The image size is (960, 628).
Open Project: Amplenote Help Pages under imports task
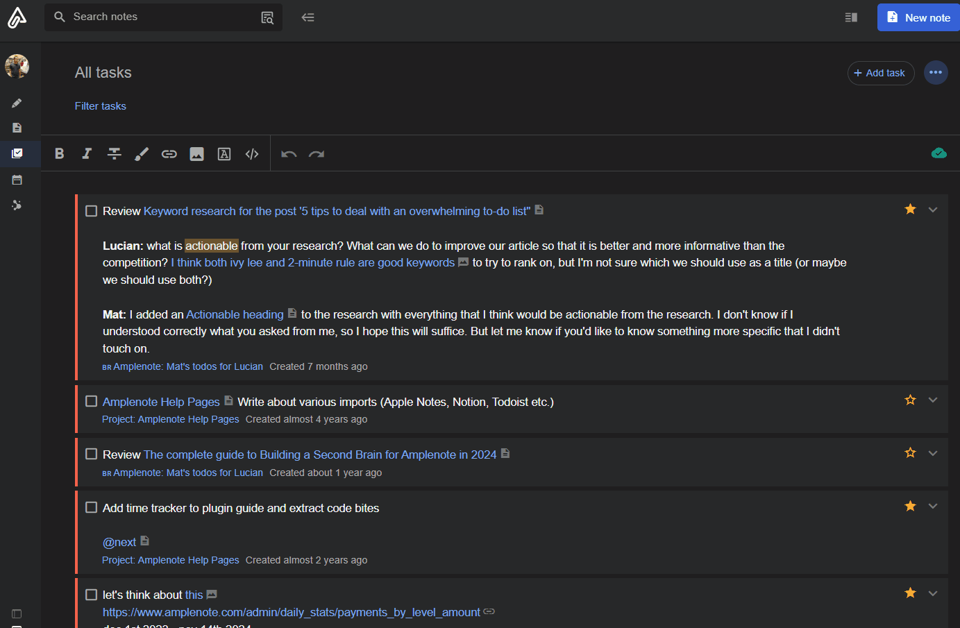pos(171,419)
